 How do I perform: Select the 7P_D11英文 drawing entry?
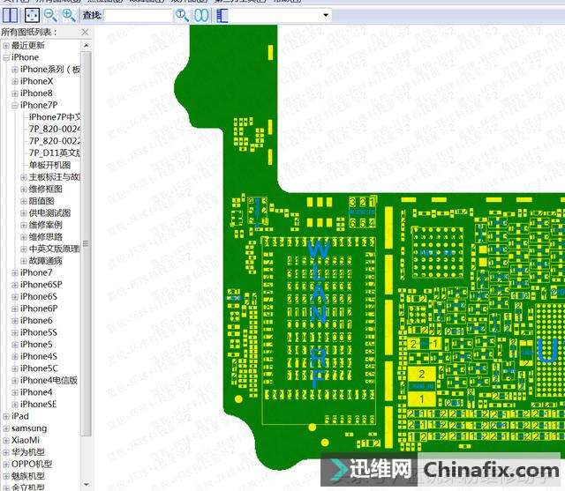(x=55, y=153)
